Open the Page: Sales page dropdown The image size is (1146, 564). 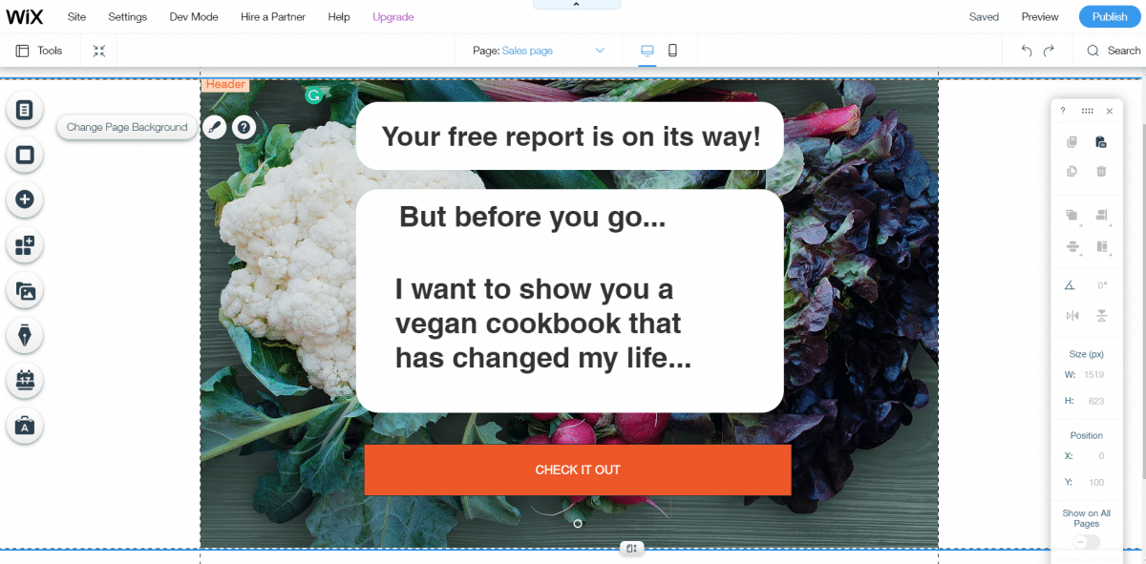coord(538,50)
